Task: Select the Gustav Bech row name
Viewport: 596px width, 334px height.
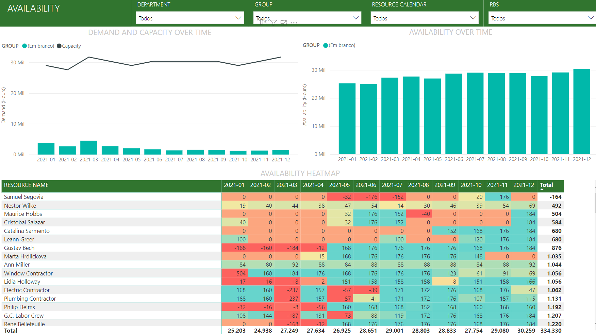Action: pos(19,248)
